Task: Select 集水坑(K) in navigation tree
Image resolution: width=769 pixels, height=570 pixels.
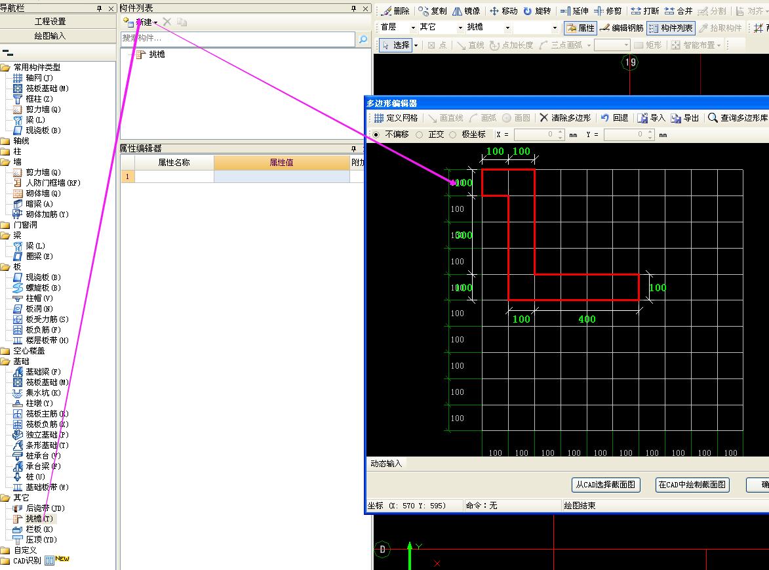Action: click(37, 393)
